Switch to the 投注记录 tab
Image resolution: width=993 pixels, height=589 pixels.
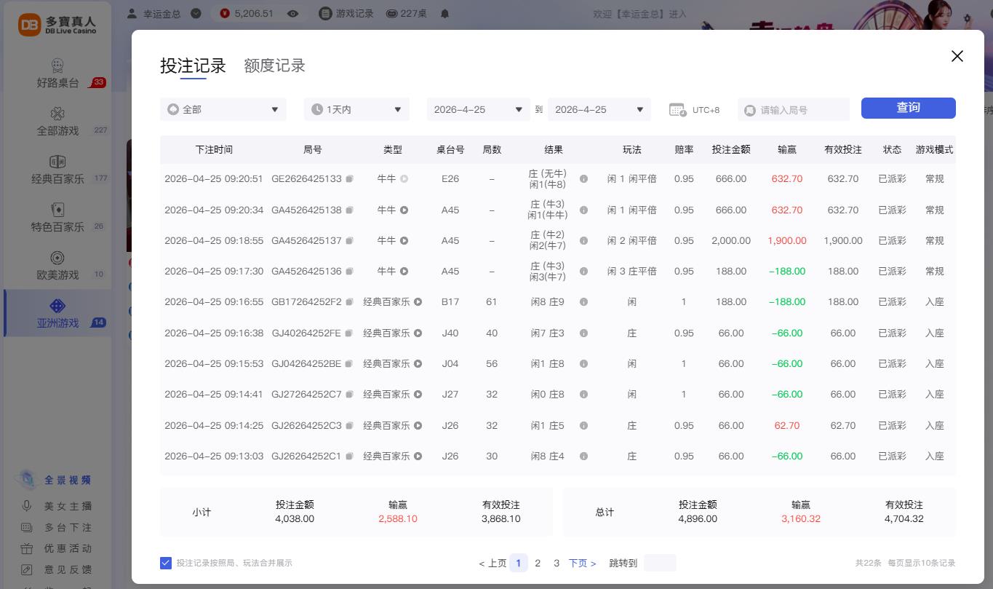click(x=193, y=66)
